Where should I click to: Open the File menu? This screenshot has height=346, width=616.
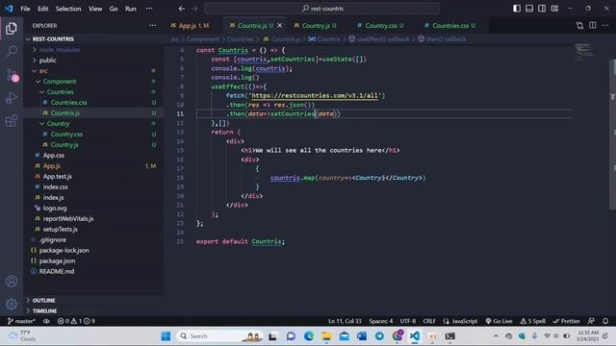tap(25, 9)
